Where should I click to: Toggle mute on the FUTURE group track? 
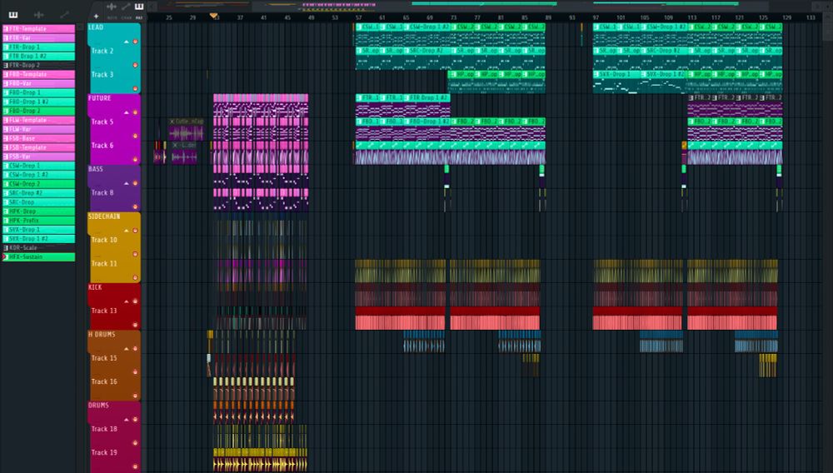135,112
